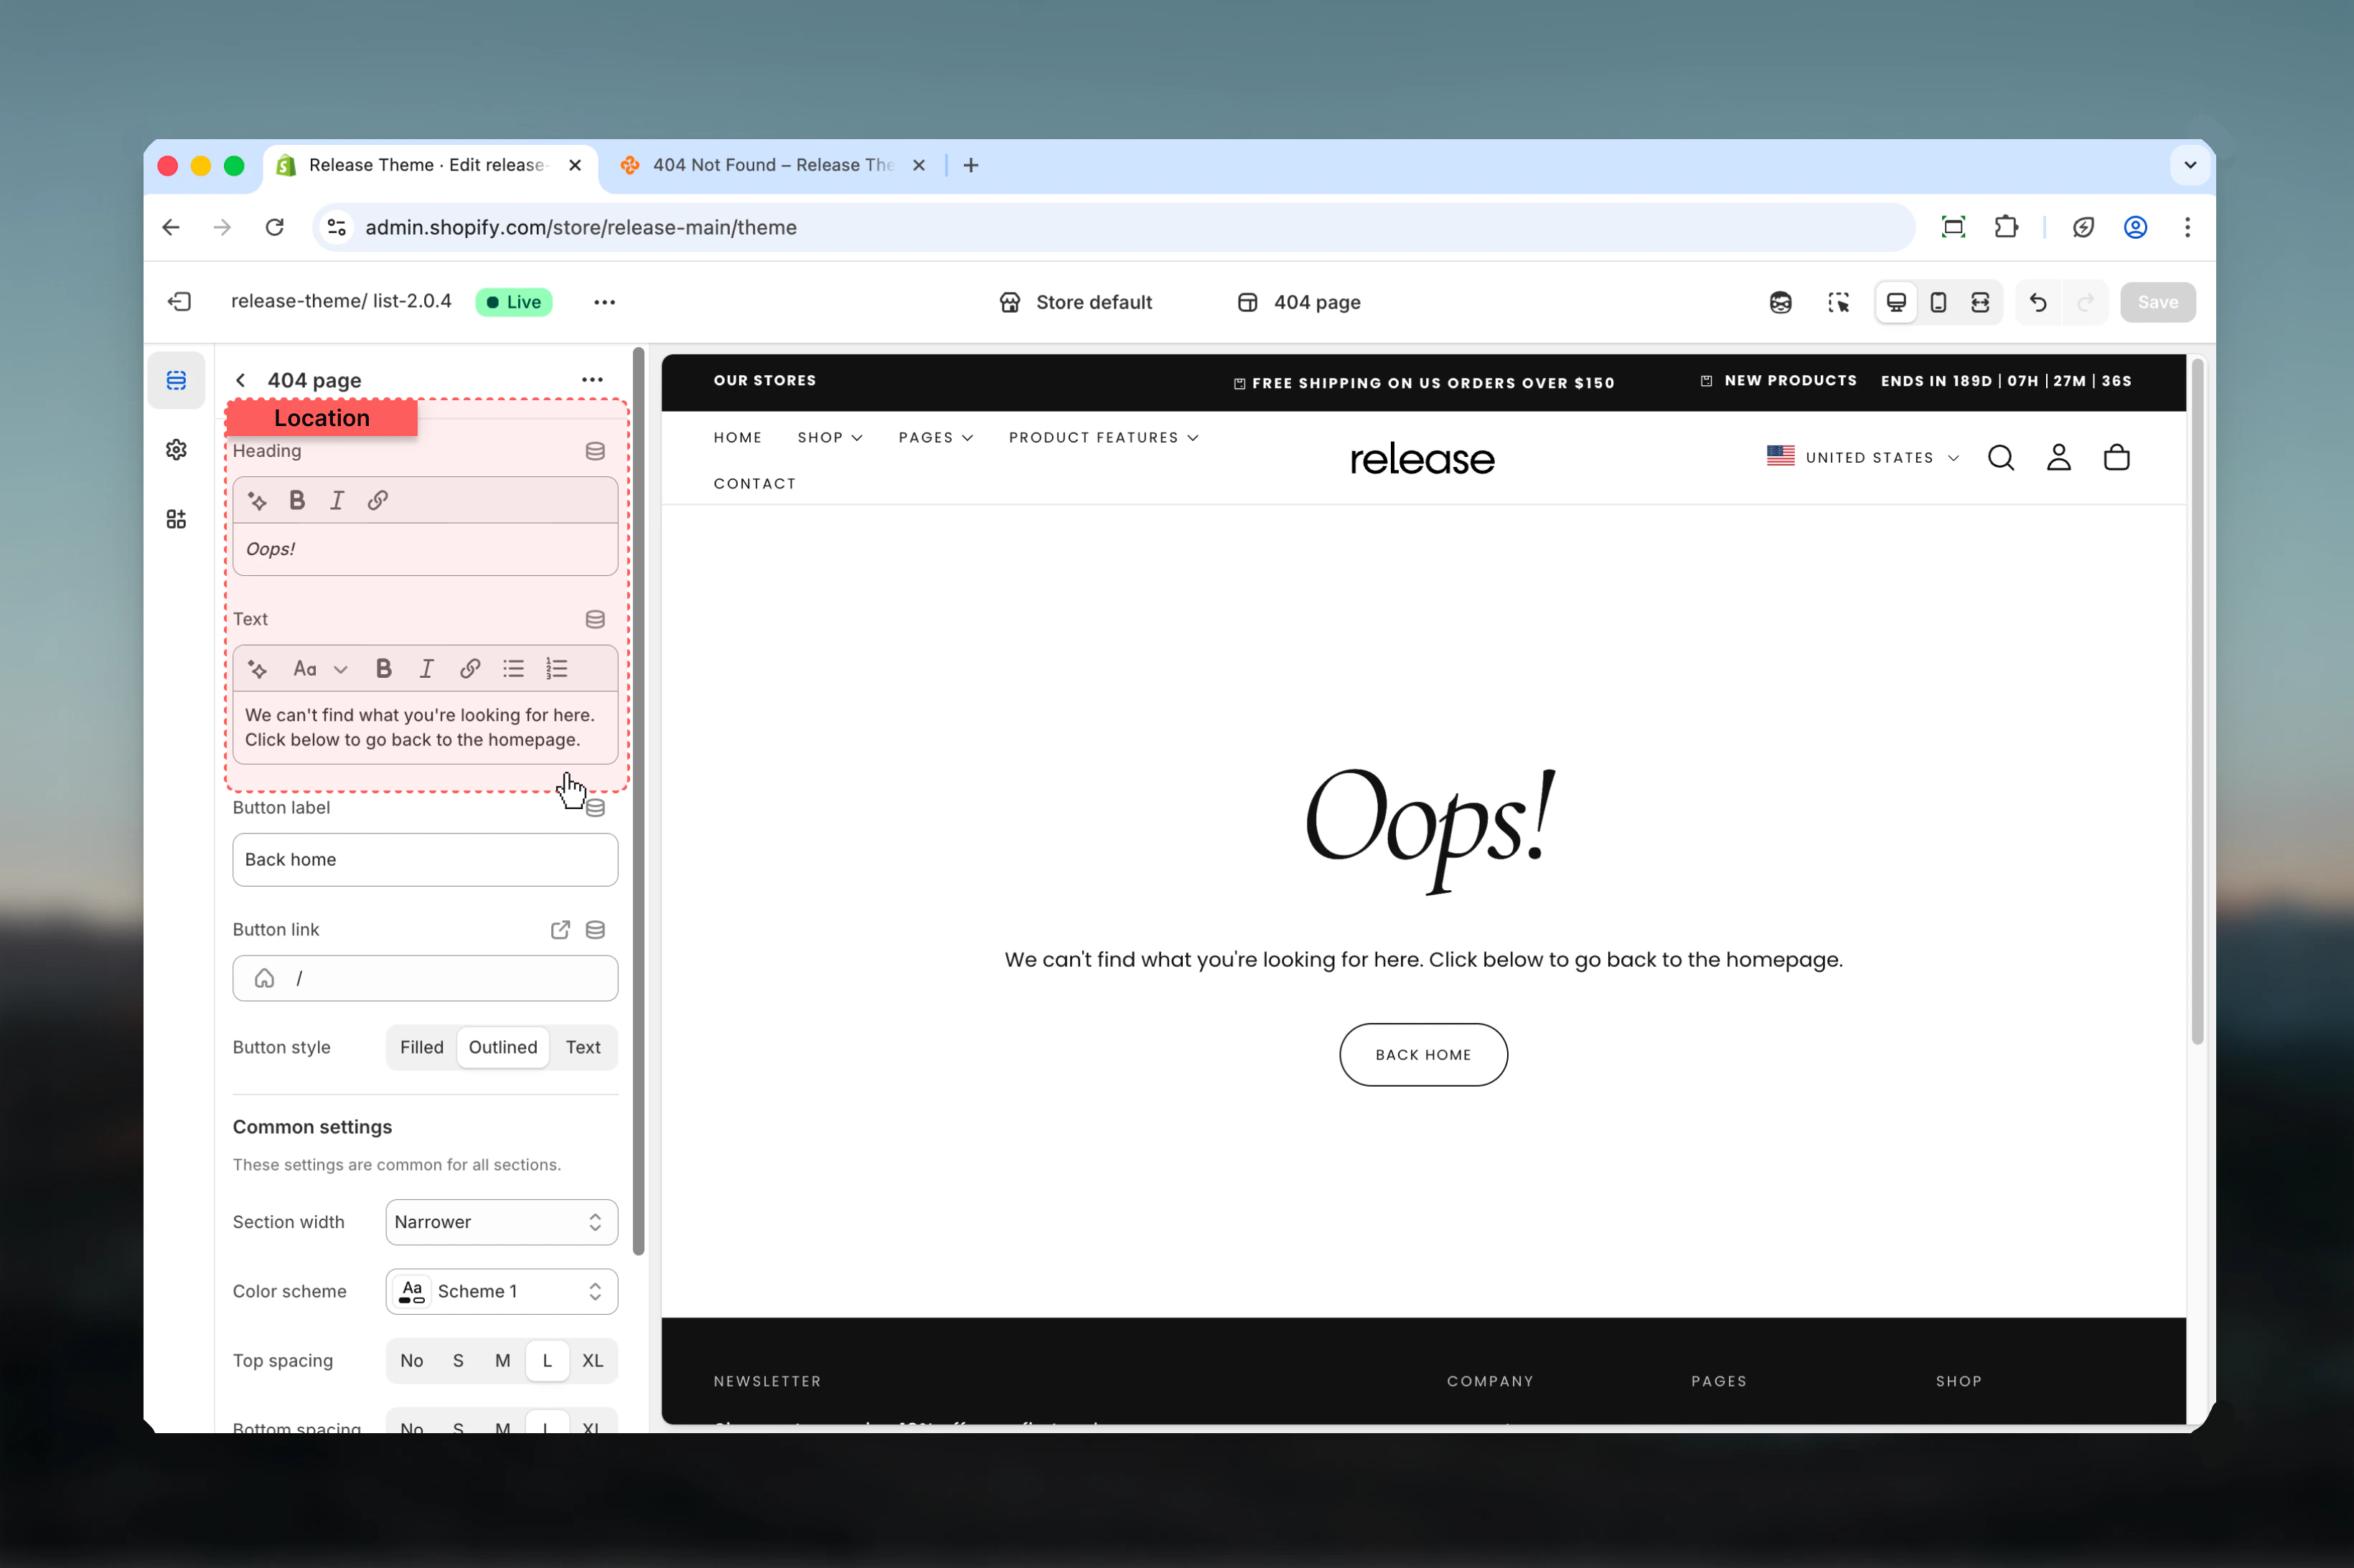
Task: Connect dynamic source for Text
Action: [x=595, y=620]
